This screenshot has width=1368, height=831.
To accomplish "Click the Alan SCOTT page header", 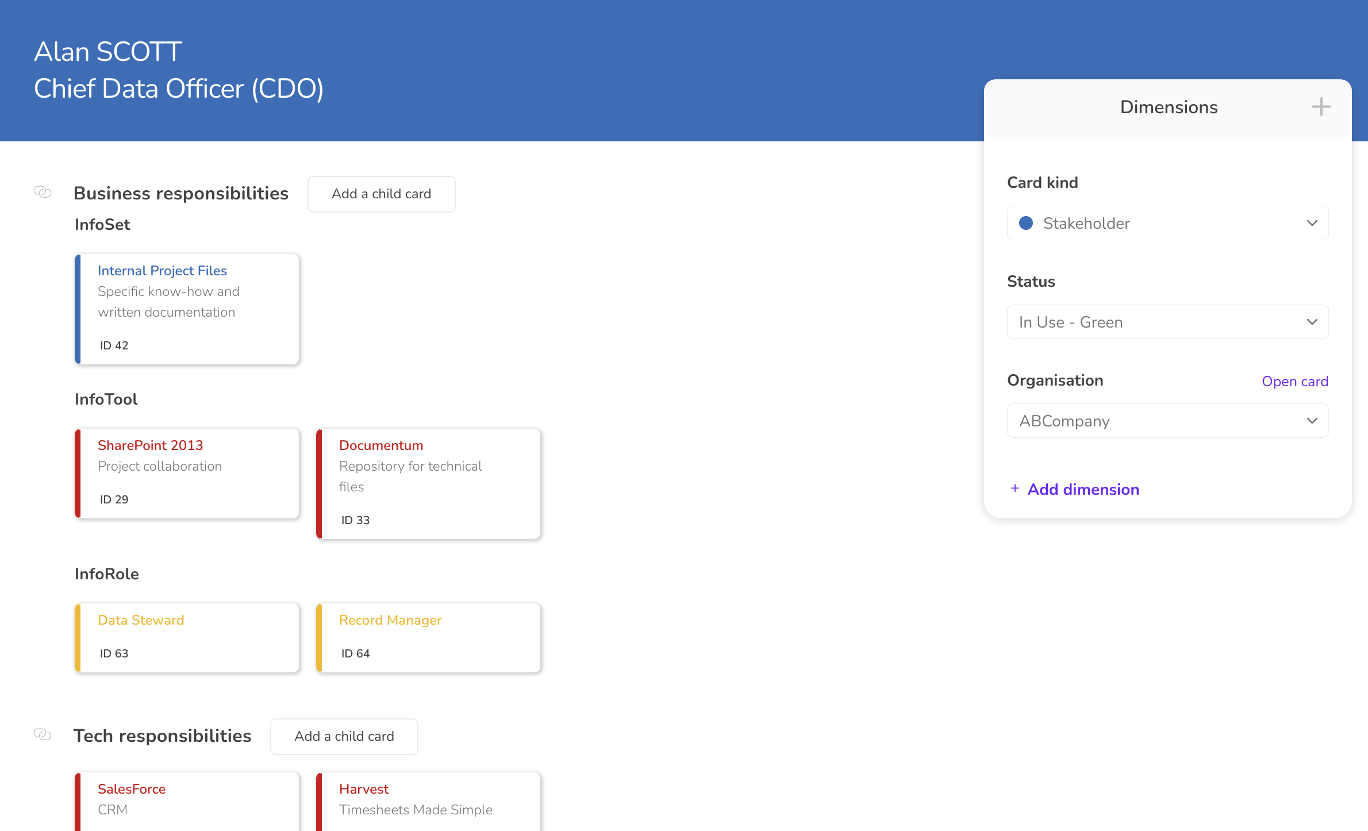I will [108, 51].
